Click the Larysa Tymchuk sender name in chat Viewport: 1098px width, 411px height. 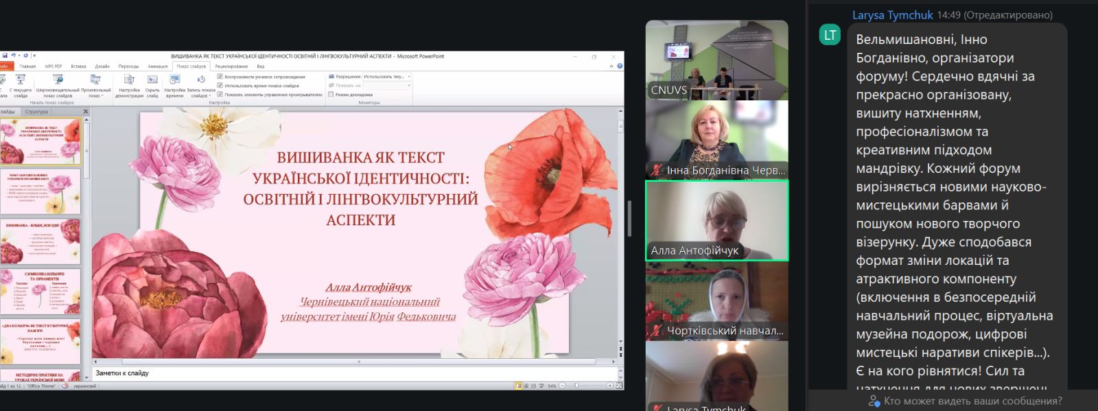[893, 15]
